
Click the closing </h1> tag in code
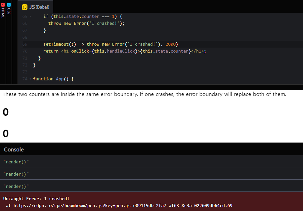(x=197, y=51)
